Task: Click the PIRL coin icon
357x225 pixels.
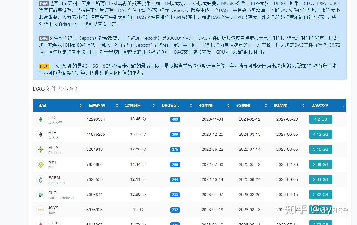Action: [41, 165]
